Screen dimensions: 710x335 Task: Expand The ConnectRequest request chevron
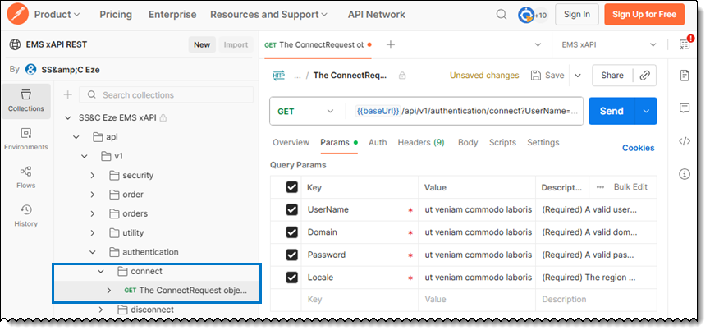click(108, 290)
